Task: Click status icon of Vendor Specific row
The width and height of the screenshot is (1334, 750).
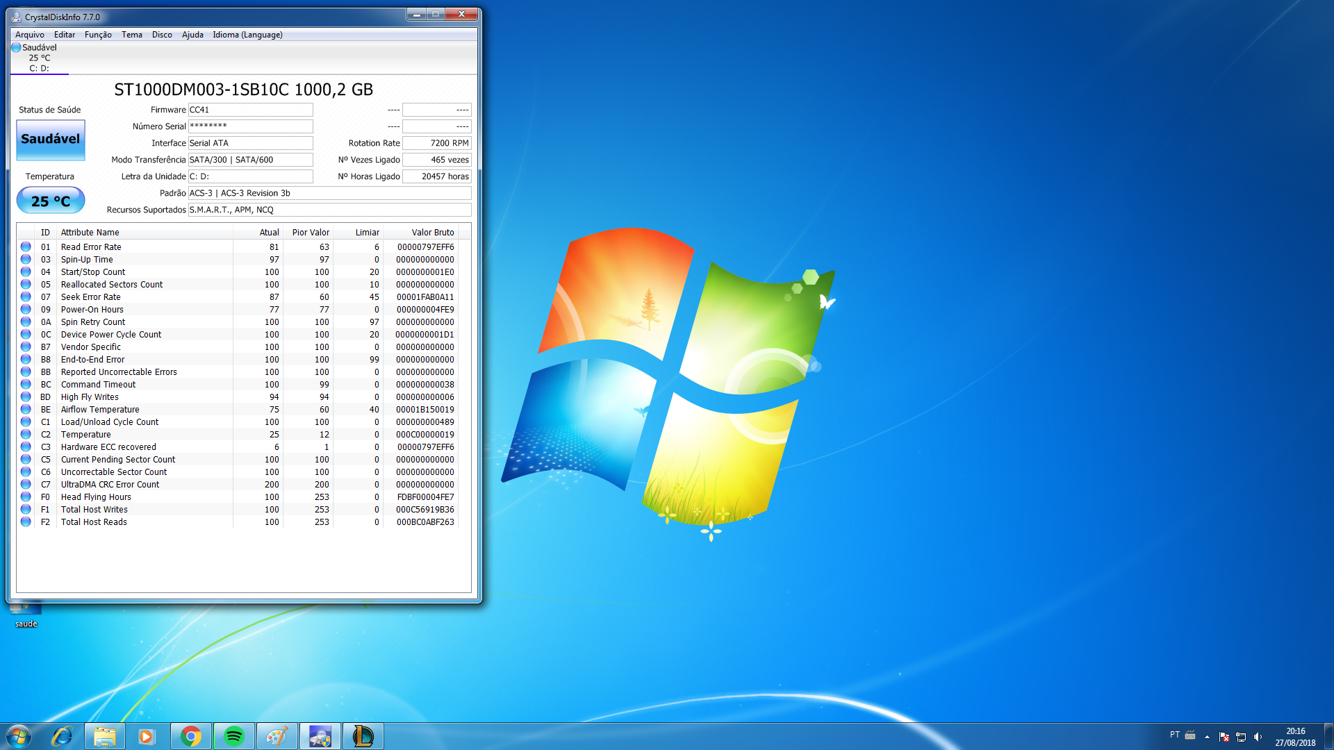Action: [x=26, y=347]
